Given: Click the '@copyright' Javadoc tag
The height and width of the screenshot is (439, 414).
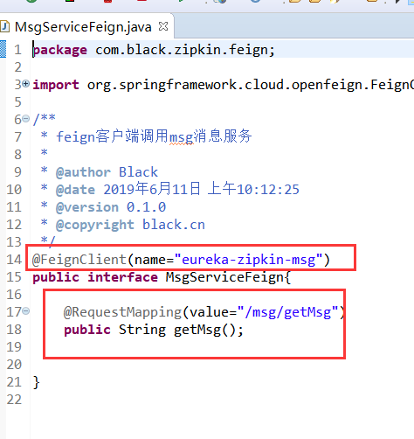Looking at the screenshot, I should (x=95, y=225).
